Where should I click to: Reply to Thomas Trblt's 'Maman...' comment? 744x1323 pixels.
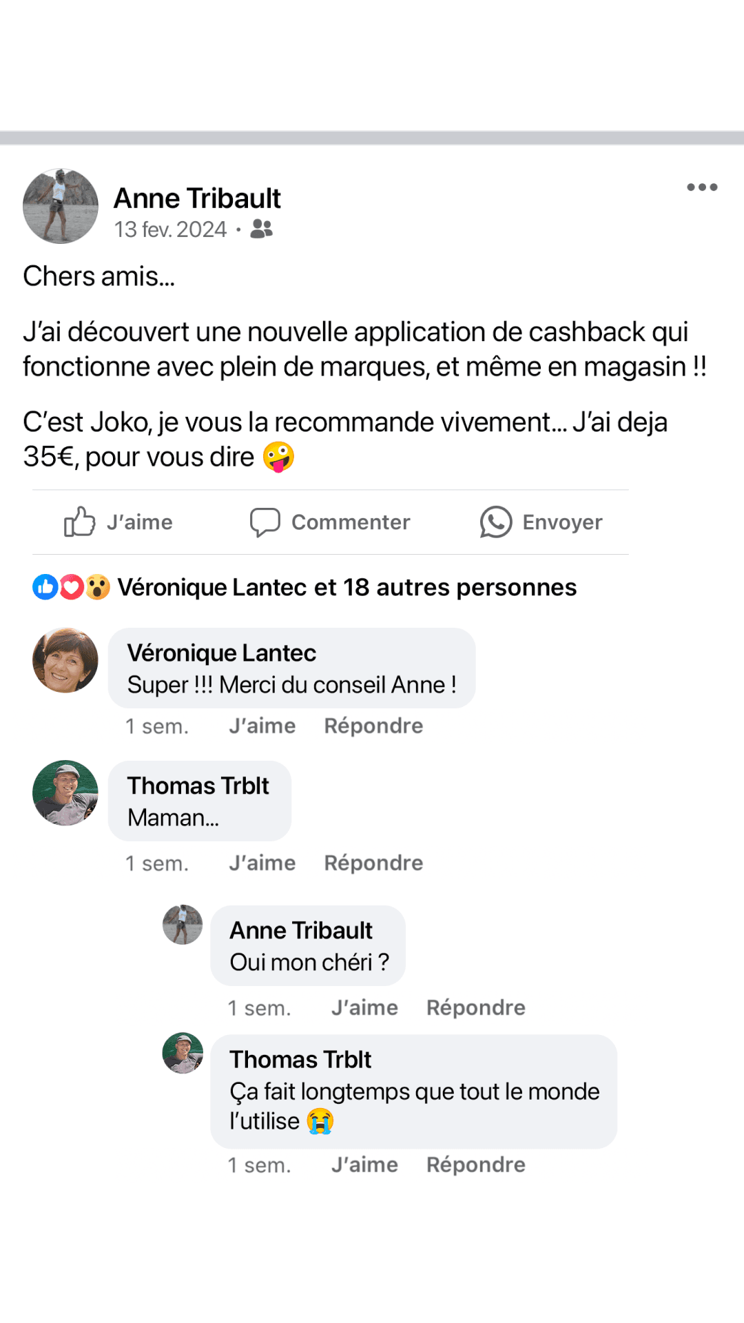pyautogui.click(x=373, y=863)
